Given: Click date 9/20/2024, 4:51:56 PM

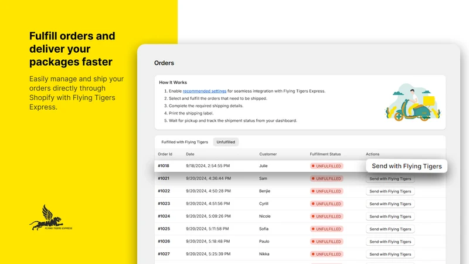Looking at the screenshot, I should [208, 204].
